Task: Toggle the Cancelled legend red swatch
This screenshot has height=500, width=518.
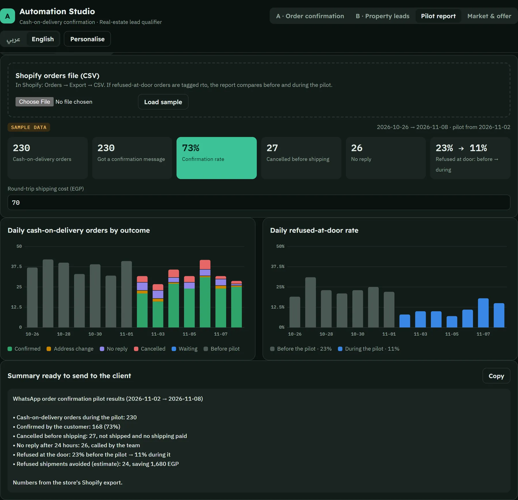Action: (136, 349)
